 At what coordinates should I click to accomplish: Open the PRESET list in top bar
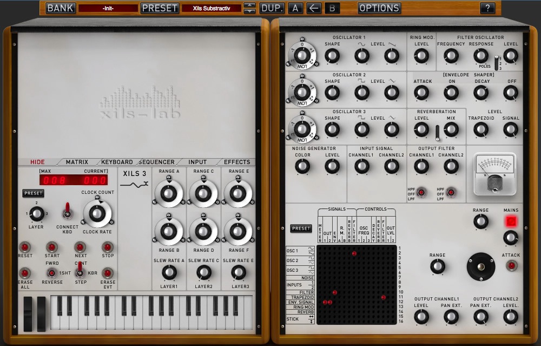point(160,8)
